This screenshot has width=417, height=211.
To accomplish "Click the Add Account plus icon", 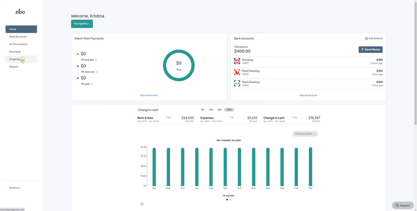I will click(x=366, y=38).
